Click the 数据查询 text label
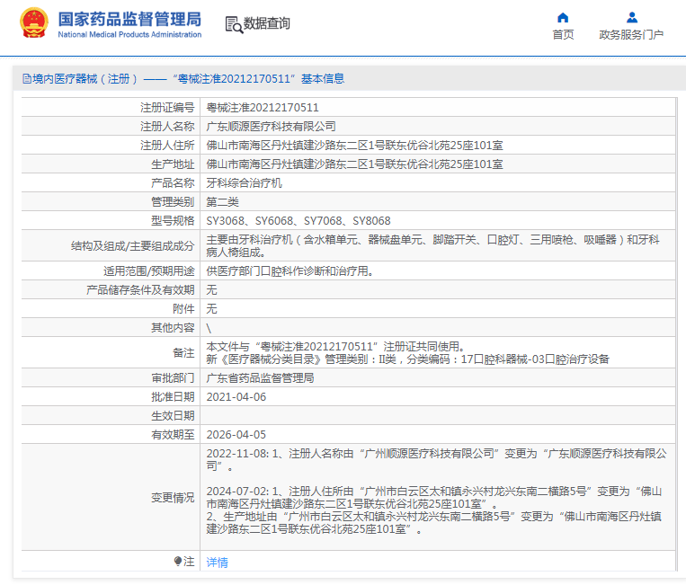Screen dimensions: 686x585 tap(266, 23)
